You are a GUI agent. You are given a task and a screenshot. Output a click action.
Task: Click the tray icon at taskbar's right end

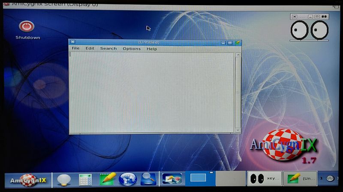[x=330, y=179]
